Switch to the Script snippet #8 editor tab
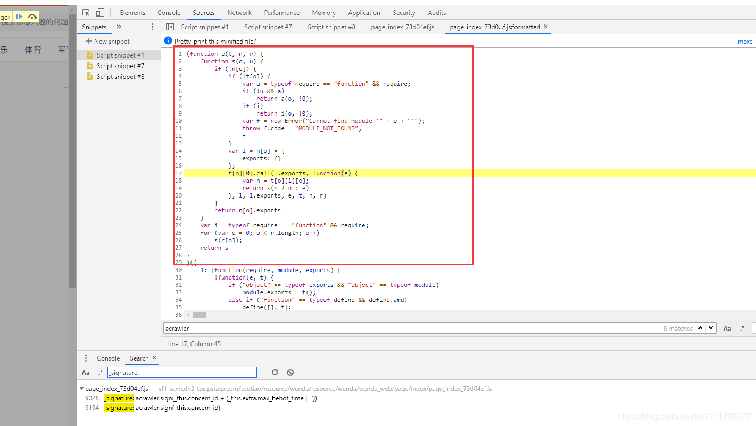This screenshot has height=426, width=756. pos(331,27)
